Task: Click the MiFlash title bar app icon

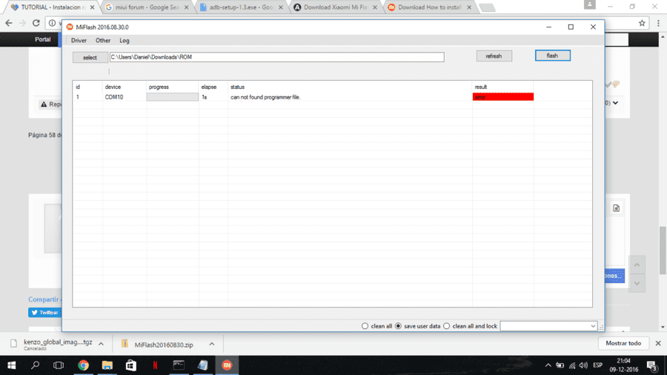Action: click(x=70, y=27)
